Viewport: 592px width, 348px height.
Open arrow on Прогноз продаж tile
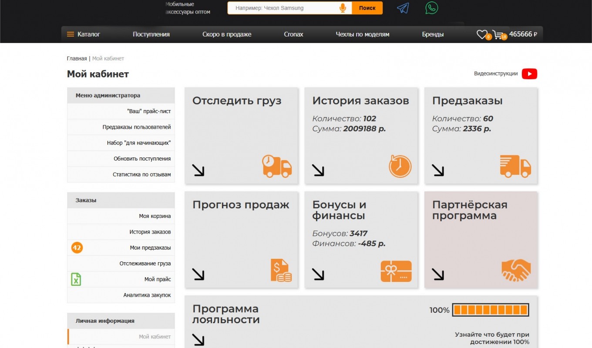198,274
